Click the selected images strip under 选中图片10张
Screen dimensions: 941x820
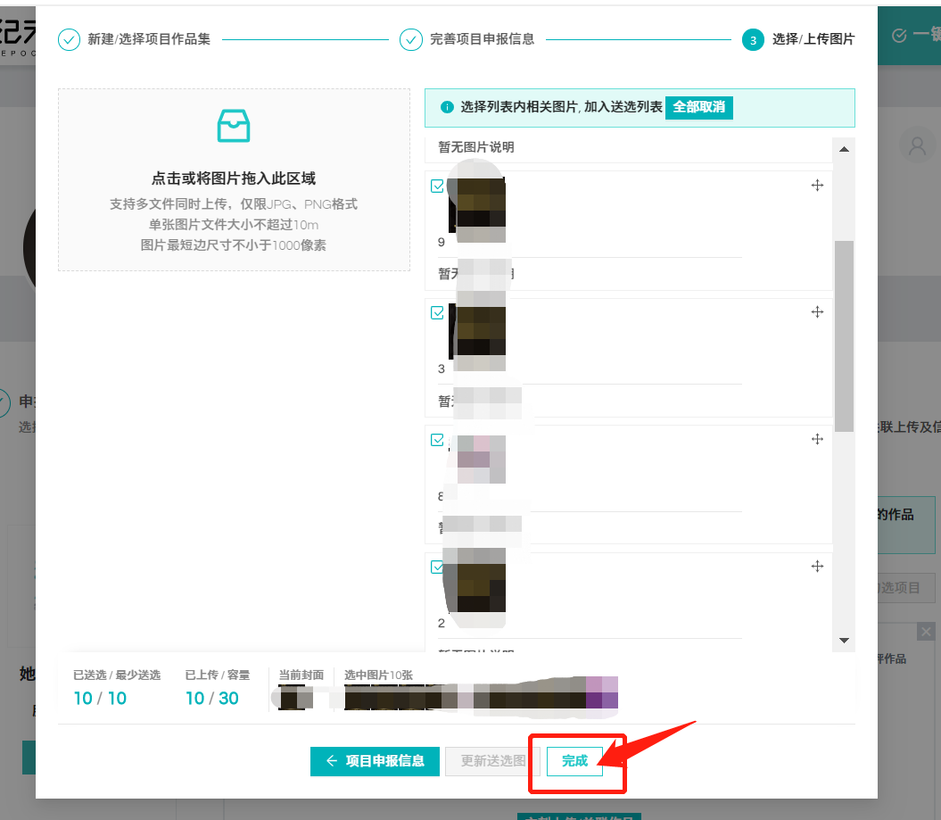(482, 698)
